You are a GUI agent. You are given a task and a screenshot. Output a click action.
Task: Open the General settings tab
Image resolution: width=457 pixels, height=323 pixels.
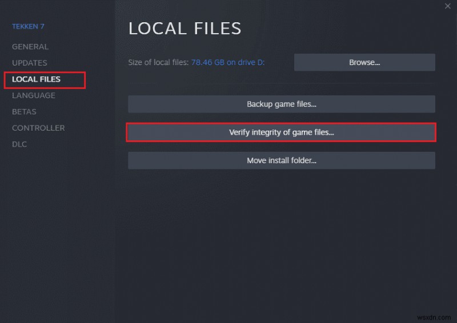(30, 47)
